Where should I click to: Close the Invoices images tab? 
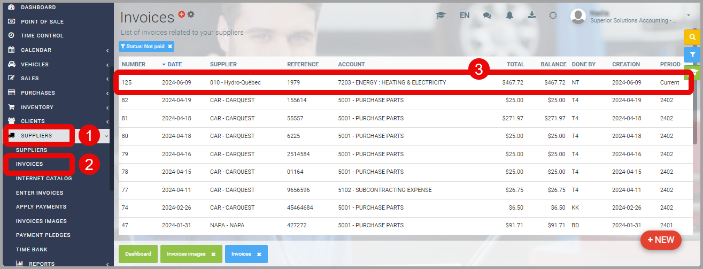pos(213,255)
